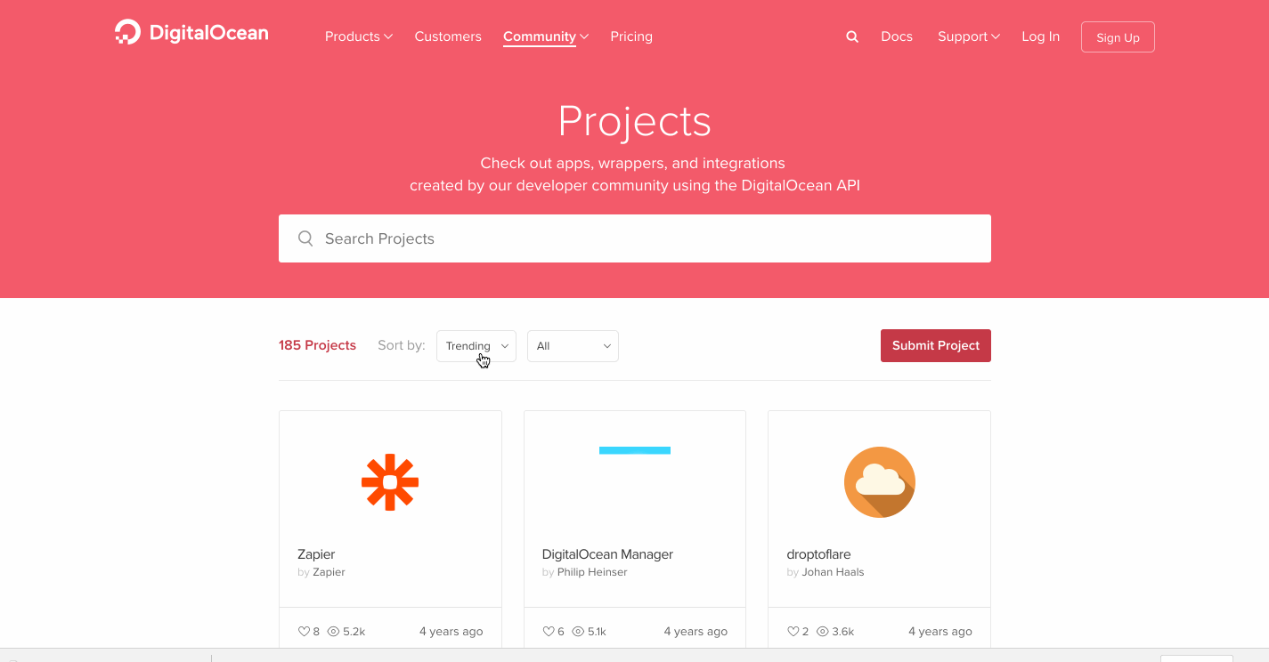Screen dimensions: 1269x662
Task: Click inside the Search Projects field
Action: [634, 238]
